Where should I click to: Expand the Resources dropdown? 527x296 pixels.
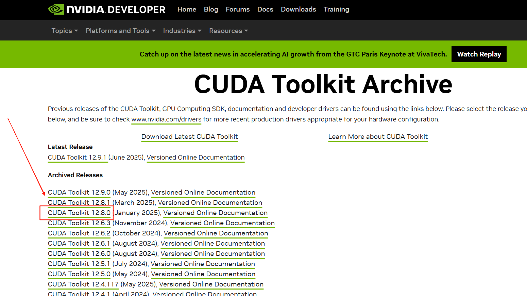228,31
